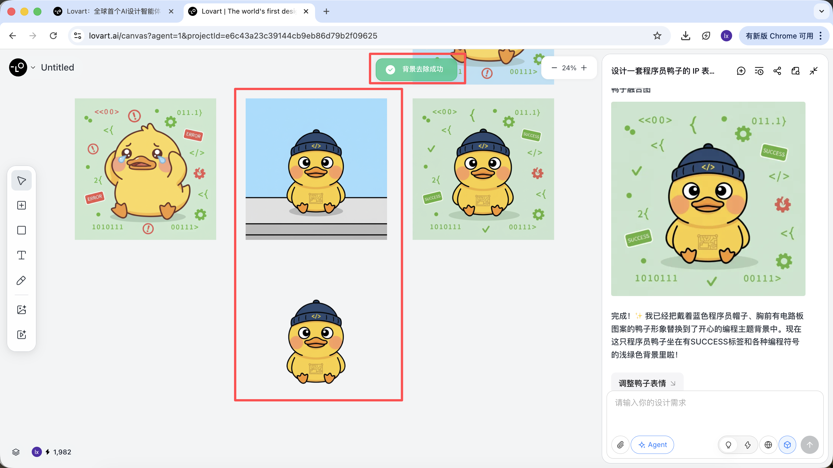Select the pencil draw tool
The height and width of the screenshot is (468, 833).
click(x=21, y=280)
